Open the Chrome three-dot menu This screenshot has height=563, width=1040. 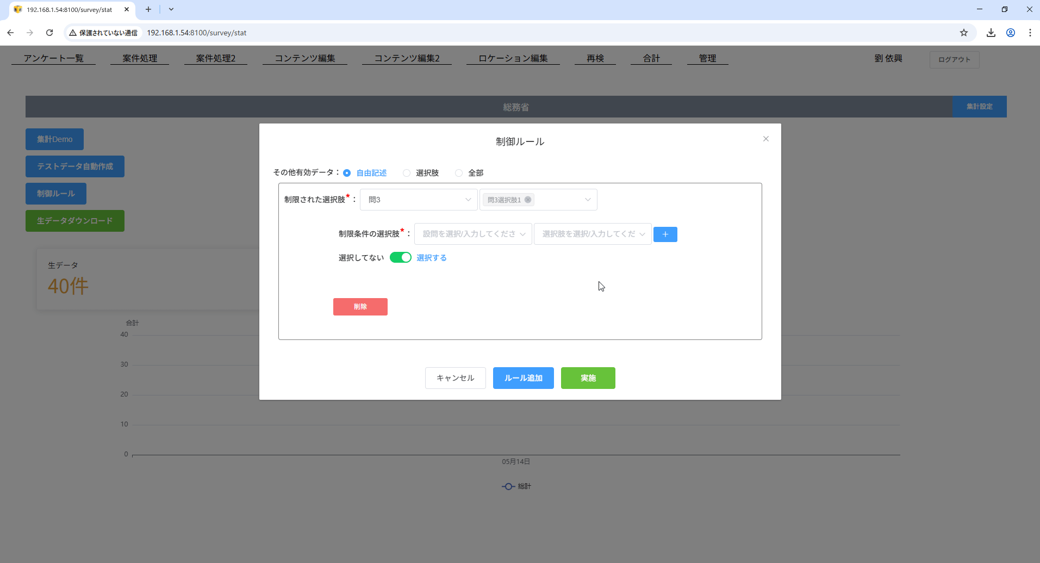tap(1030, 33)
